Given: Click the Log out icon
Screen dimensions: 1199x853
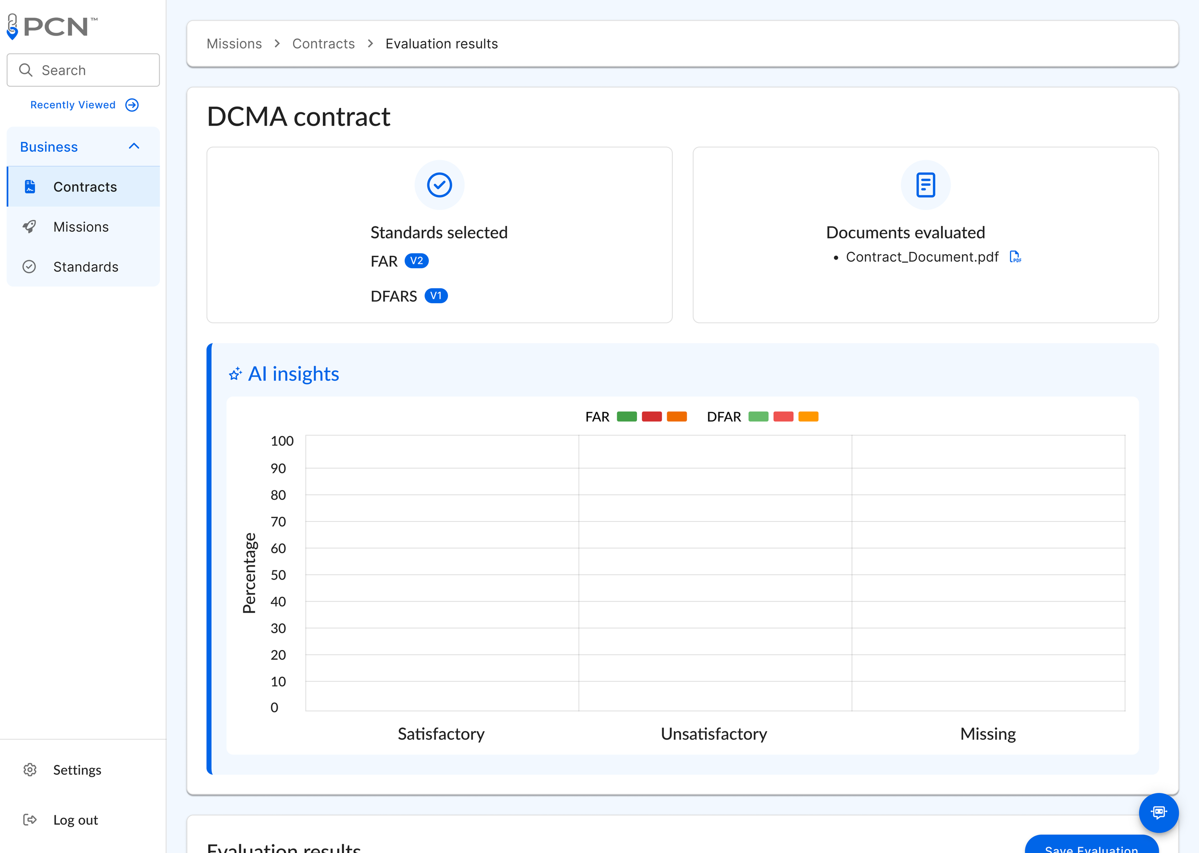Looking at the screenshot, I should tap(30, 819).
